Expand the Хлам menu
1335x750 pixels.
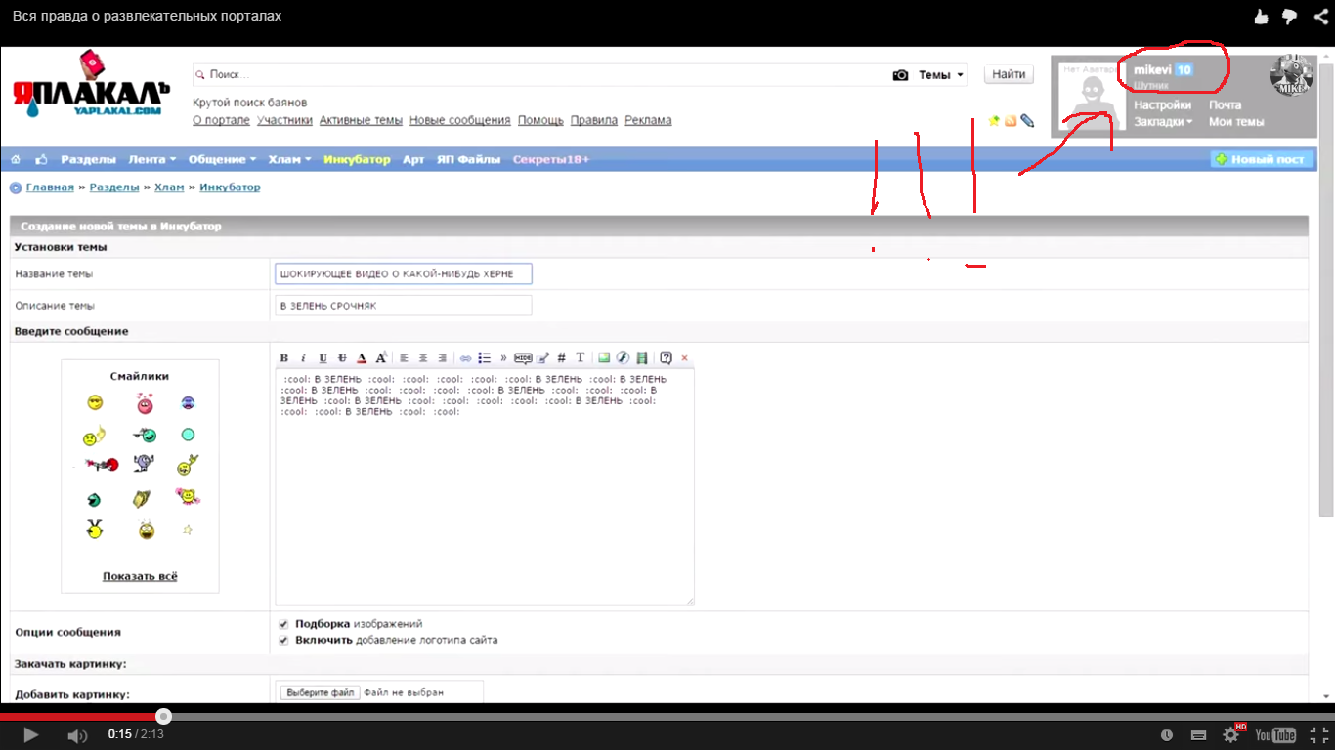coord(290,159)
